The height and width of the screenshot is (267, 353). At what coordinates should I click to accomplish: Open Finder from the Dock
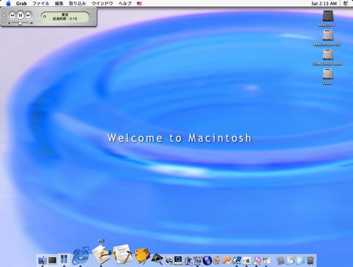point(42,260)
